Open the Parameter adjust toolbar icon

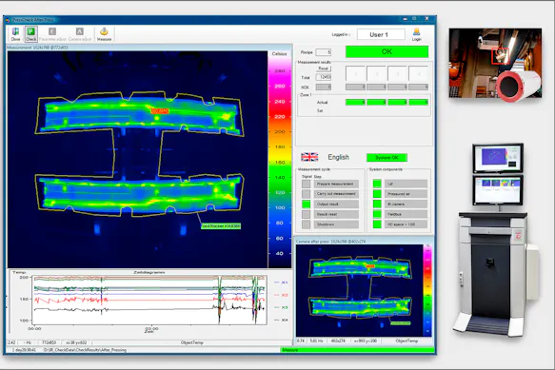click(52, 34)
